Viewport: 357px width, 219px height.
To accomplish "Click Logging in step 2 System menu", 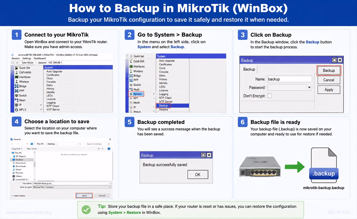I will (x=164, y=94).
